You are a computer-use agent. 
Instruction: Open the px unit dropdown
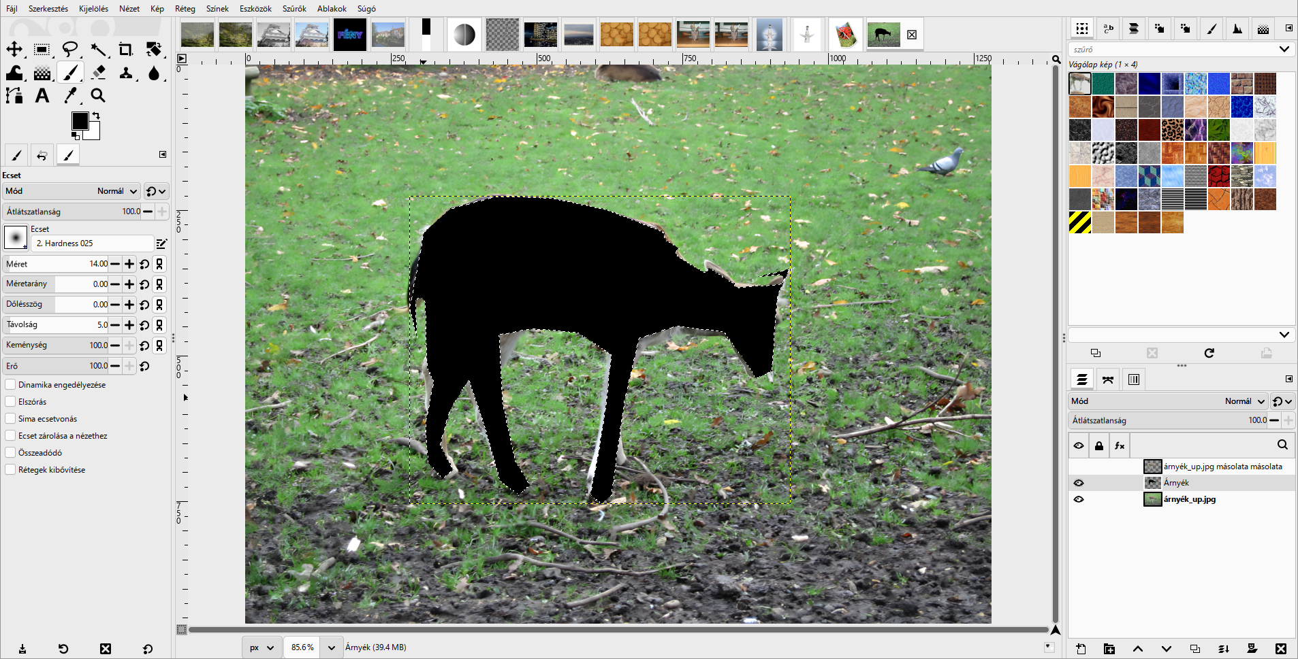[x=262, y=647]
